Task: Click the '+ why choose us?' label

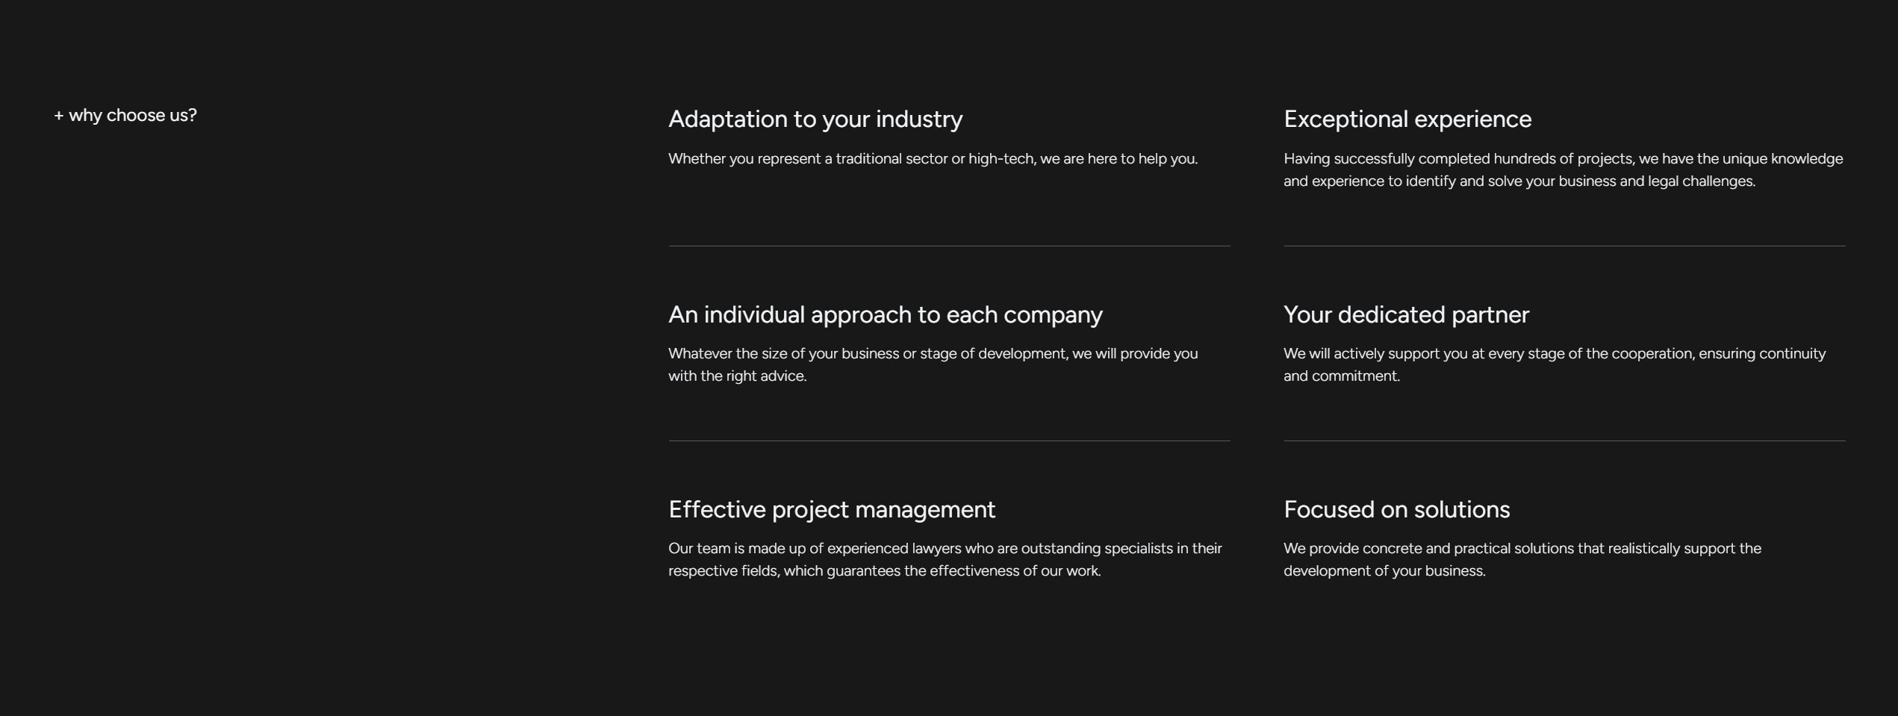Action: pos(125,116)
